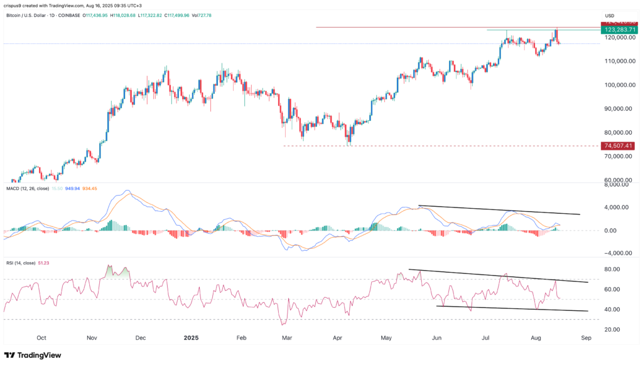Select the red price label 74,507.41 on the price axis

click(618, 145)
